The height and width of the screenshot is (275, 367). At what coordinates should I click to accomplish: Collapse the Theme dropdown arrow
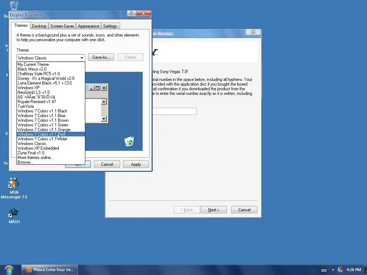pyautogui.click(x=82, y=58)
